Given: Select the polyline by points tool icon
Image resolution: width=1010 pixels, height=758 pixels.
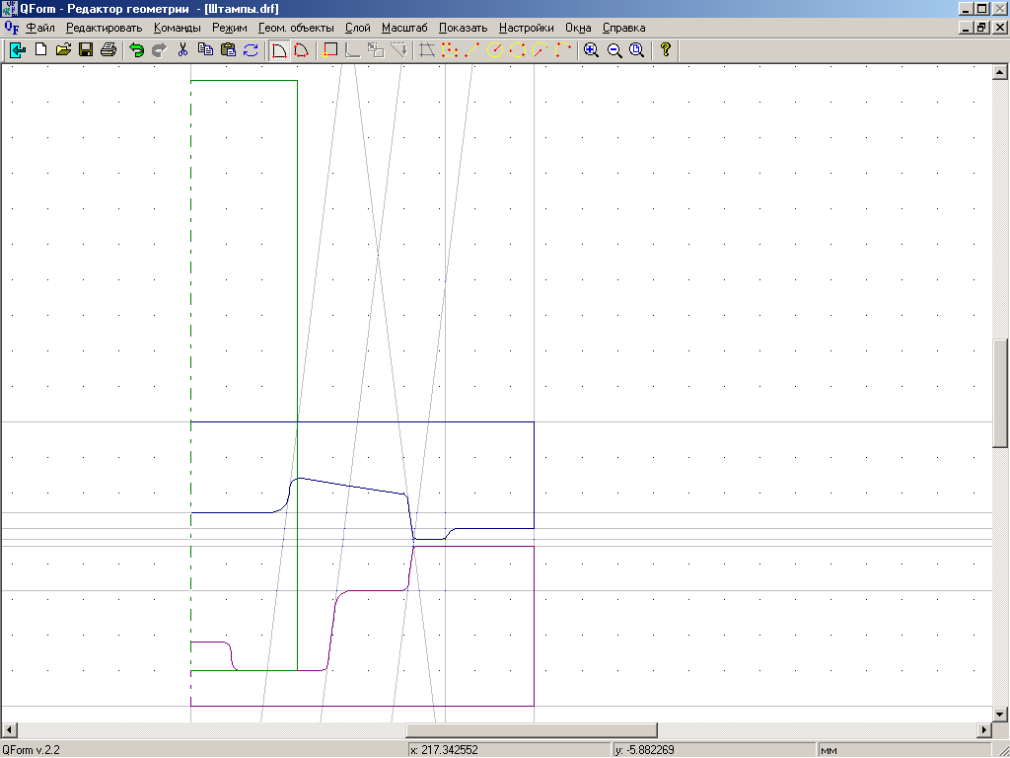Looking at the screenshot, I should (450, 50).
